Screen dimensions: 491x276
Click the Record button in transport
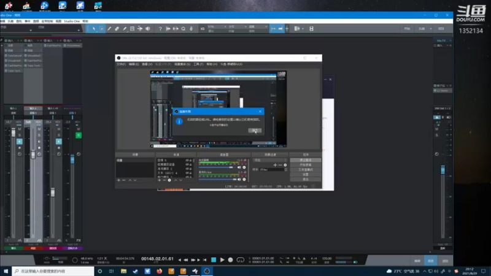[231, 259]
